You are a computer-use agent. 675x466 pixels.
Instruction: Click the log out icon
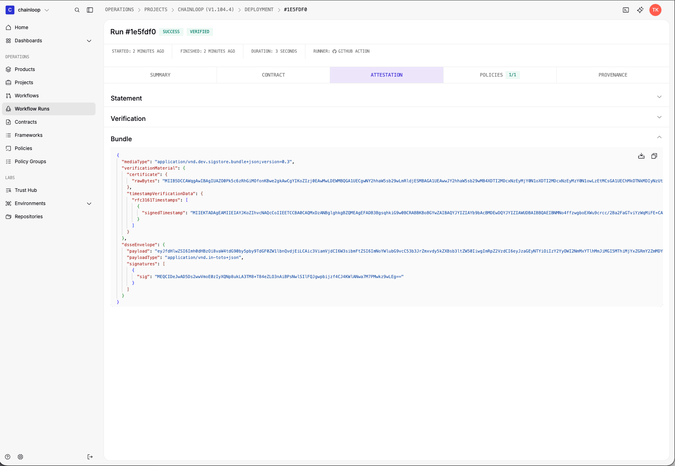(90, 457)
